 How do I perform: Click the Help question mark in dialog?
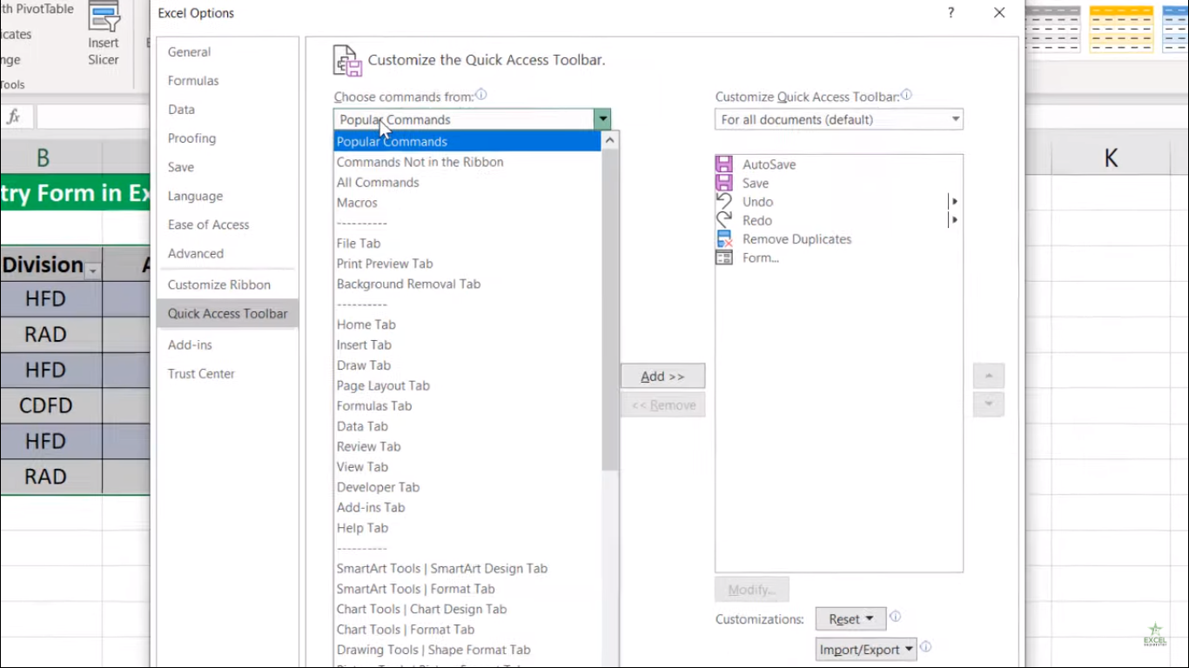point(951,13)
